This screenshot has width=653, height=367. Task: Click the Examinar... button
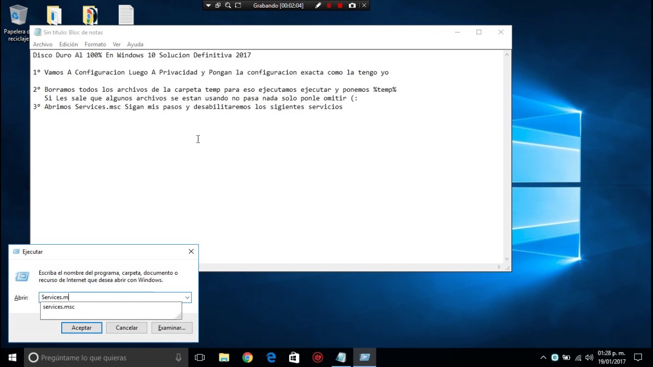[x=172, y=328]
